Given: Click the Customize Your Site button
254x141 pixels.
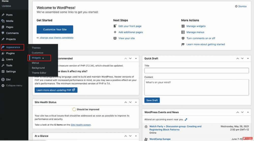Looking at the screenshot, I should (x=55, y=29).
